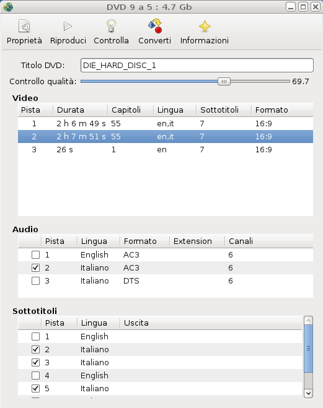Click the Controllo qualità slider handle
The image size is (323, 408).
(224, 82)
